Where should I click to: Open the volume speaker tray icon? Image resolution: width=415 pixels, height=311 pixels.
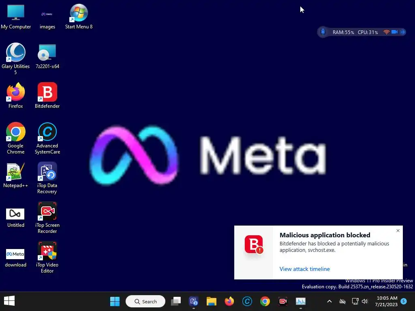[365, 301]
